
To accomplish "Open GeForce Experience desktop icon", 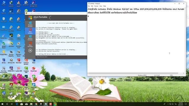I will pyautogui.click(x=11, y=37).
